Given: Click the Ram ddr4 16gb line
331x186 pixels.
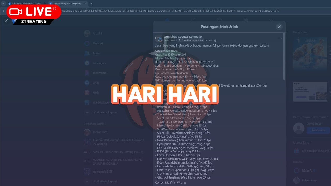Looking at the screenshot, I should tap(185, 62).
